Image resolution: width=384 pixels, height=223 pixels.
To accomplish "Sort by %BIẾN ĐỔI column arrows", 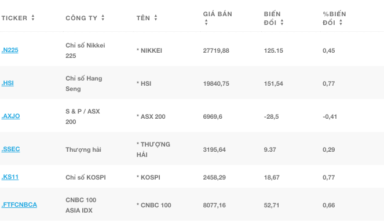I will click(x=341, y=22).
